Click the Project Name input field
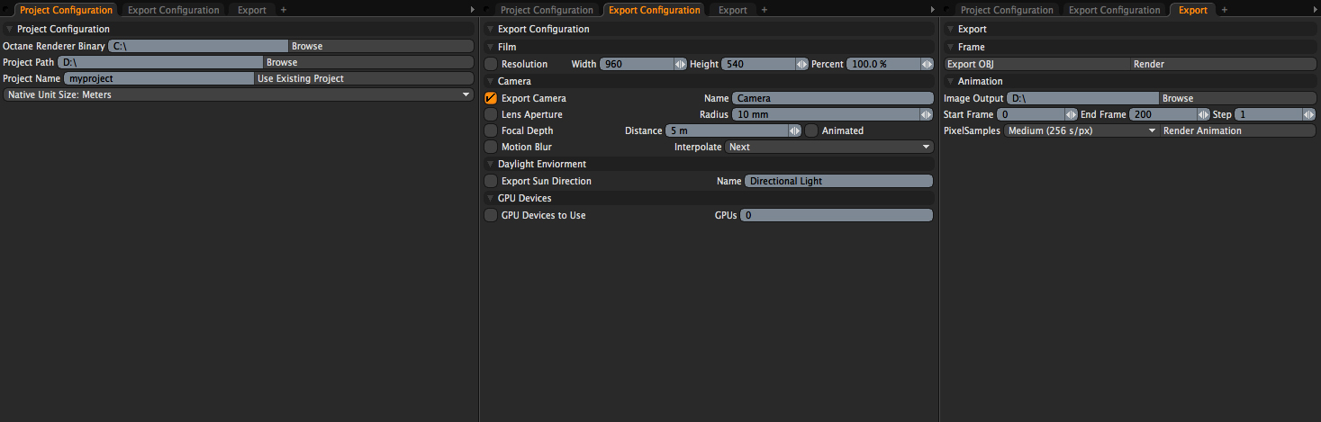The height and width of the screenshot is (422, 1321). (x=158, y=79)
